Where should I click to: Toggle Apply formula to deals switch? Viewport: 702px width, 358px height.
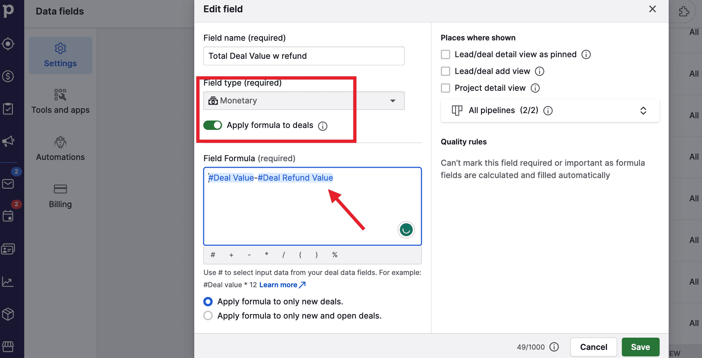tap(213, 125)
